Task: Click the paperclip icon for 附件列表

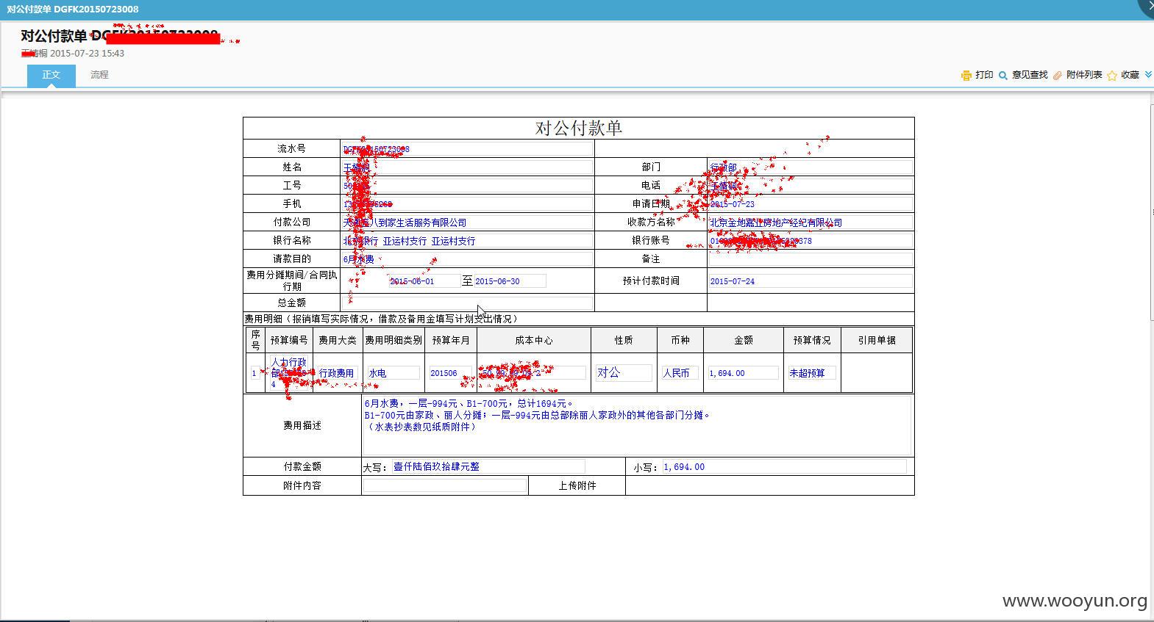Action: pos(1058,75)
